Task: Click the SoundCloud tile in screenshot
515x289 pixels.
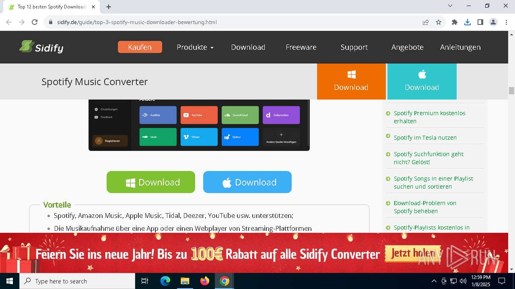Action: click(240, 115)
